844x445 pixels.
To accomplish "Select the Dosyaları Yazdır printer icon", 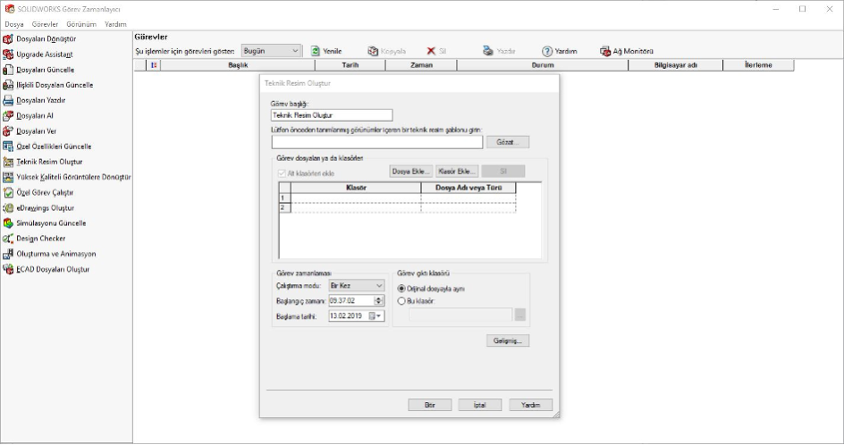I will 8,101.
